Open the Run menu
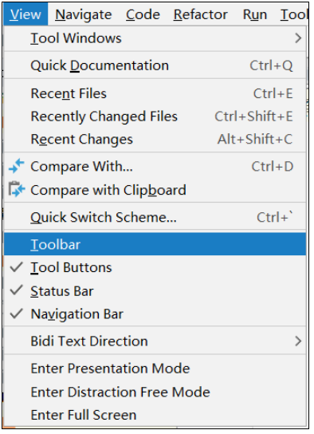The image size is (314, 434). [x=255, y=14]
